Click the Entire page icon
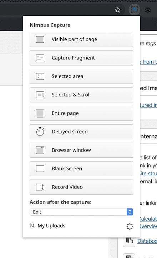This screenshot has height=258, width=157. [40, 113]
